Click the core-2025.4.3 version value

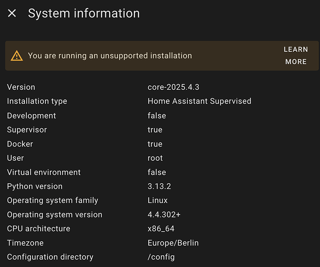173,87
